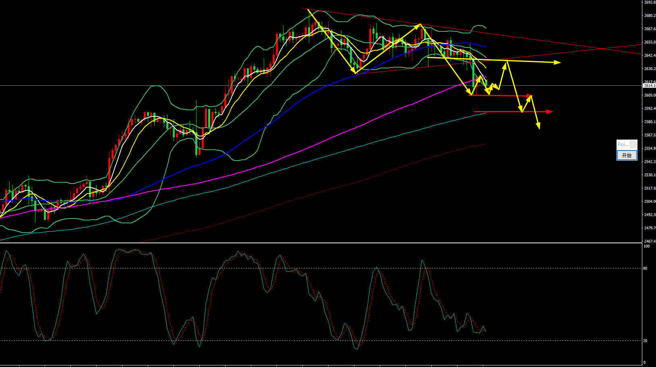Click the 2542.3 price axis label
This screenshot has height=367, width=656.
649,162
